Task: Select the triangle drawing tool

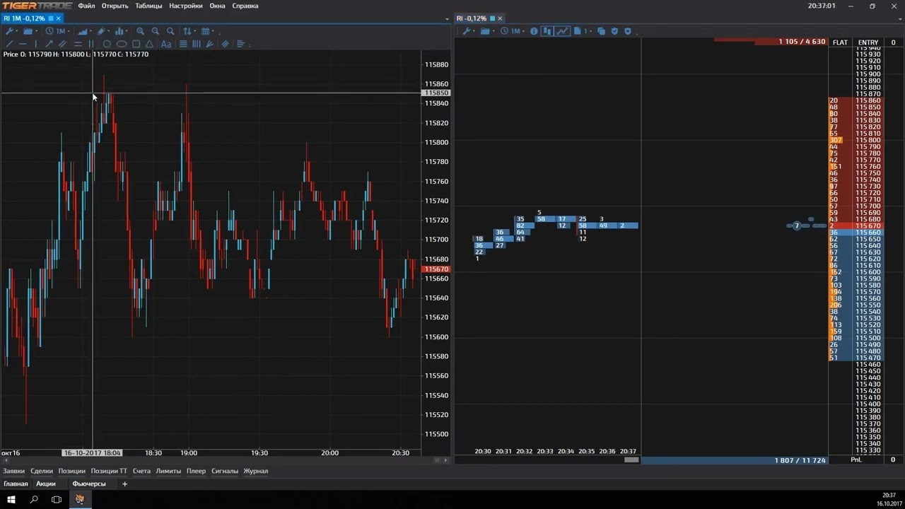Action: click(149, 44)
